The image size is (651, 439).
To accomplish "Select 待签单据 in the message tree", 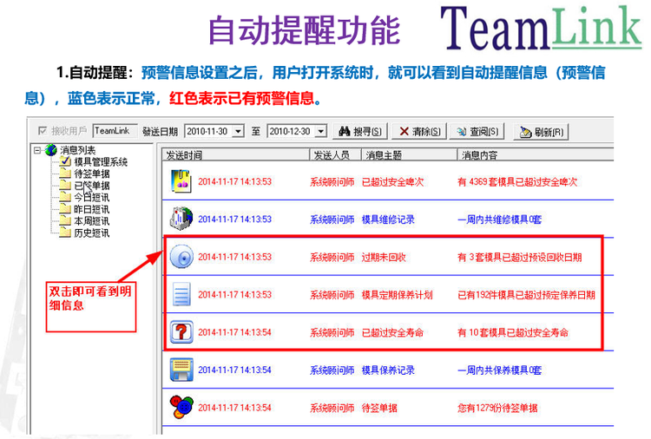I will point(92,174).
